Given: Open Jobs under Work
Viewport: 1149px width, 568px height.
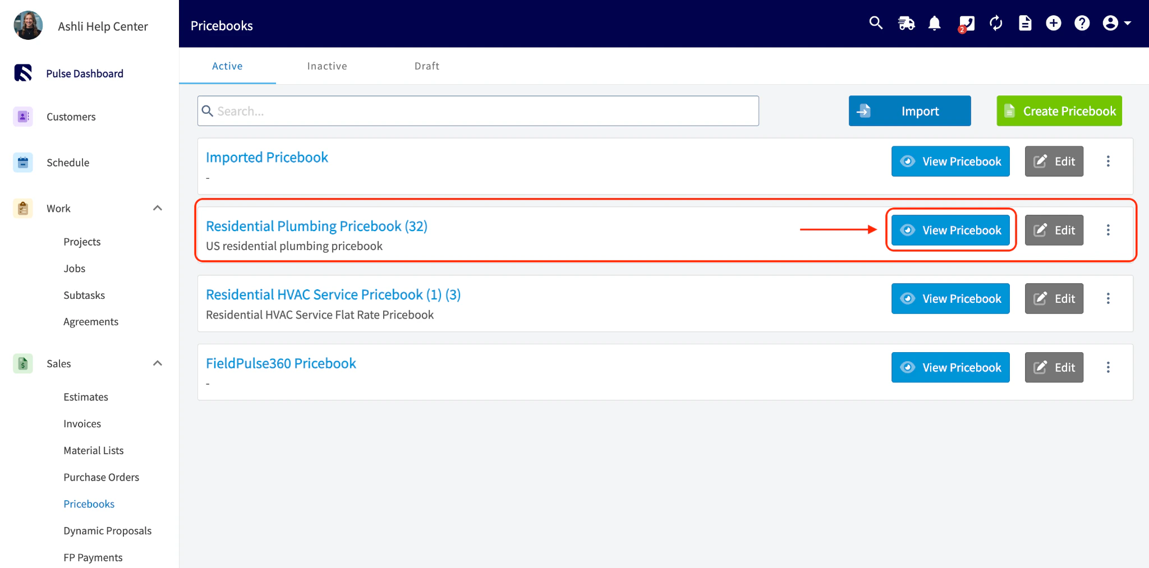Looking at the screenshot, I should 75,269.
